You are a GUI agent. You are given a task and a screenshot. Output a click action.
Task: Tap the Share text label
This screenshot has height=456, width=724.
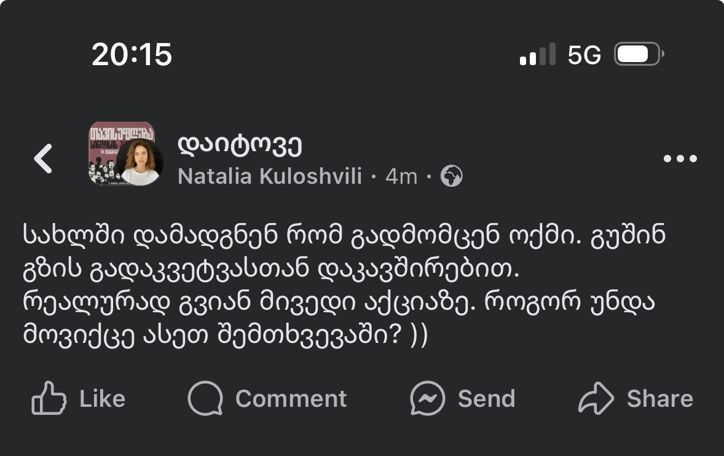[659, 399]
